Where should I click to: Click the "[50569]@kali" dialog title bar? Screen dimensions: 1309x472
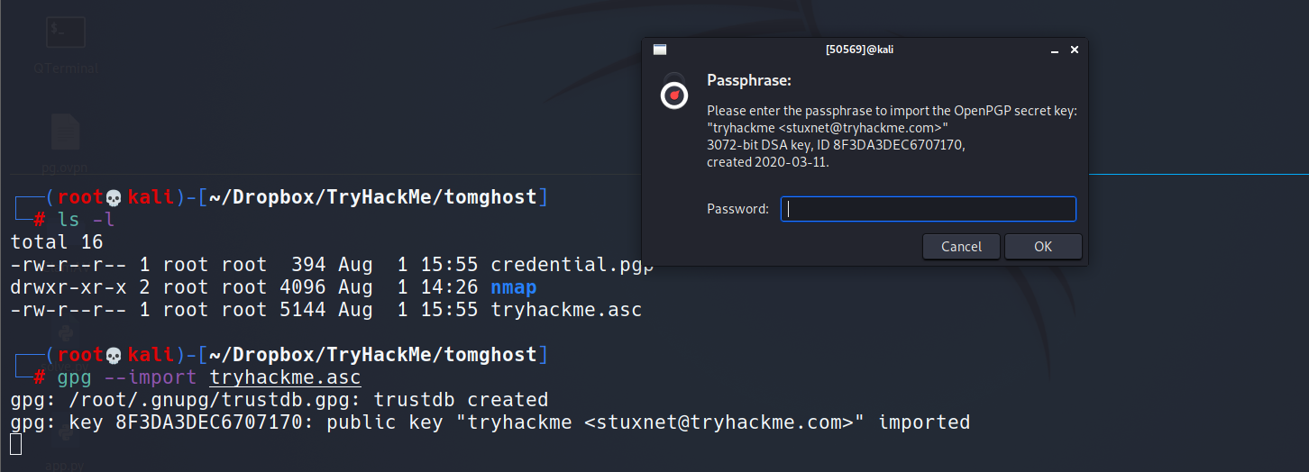coord(858,50)
